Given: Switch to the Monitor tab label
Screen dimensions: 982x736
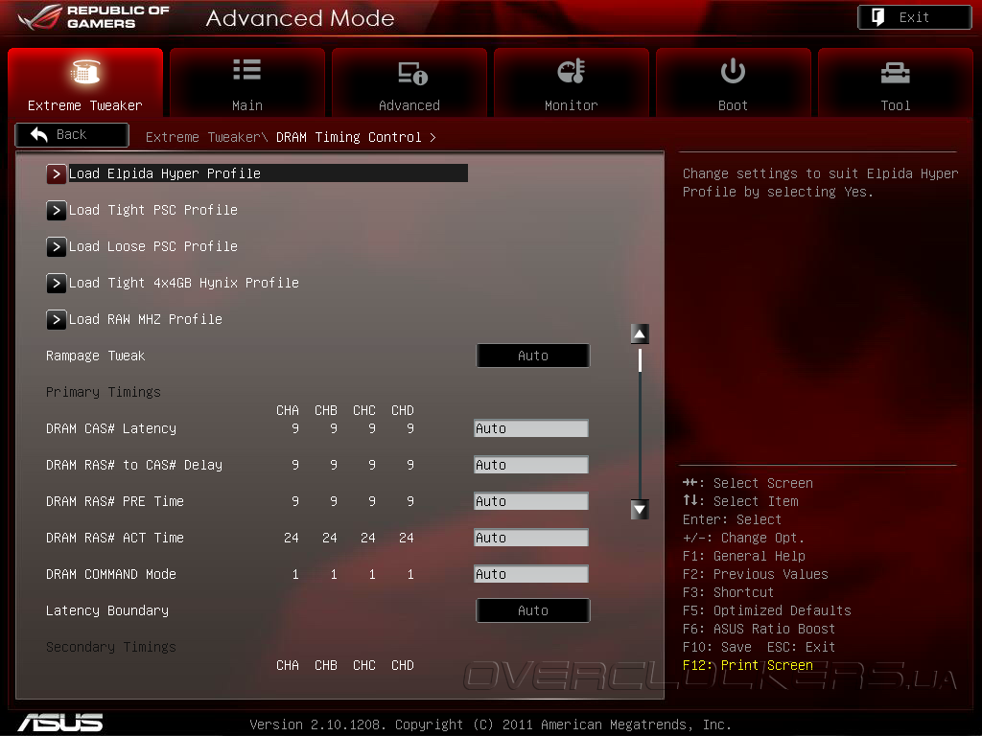Looking at the screenshot, I should [572, 105].
